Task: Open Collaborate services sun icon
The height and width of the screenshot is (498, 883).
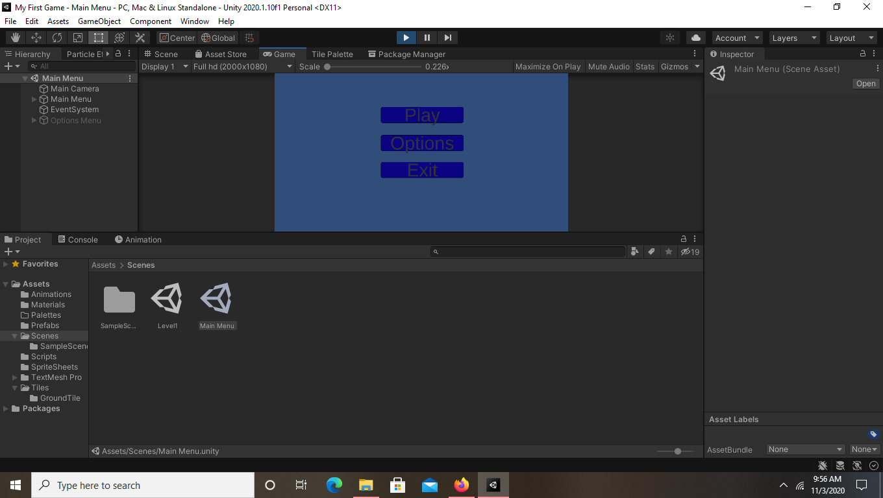Action: [x=670, y=38]
